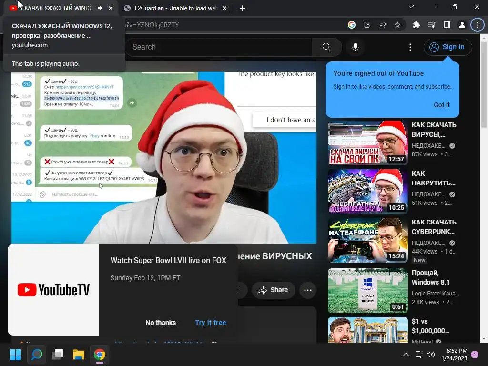Click the YouTube search magnifier button
Screen dimensions: 488x366
[x=326, y=47]
